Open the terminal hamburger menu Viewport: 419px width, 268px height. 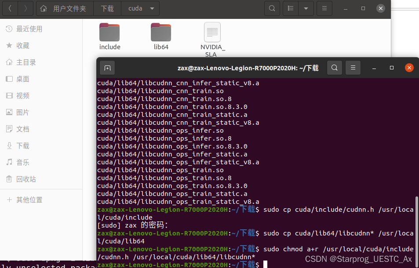[353, 68]
